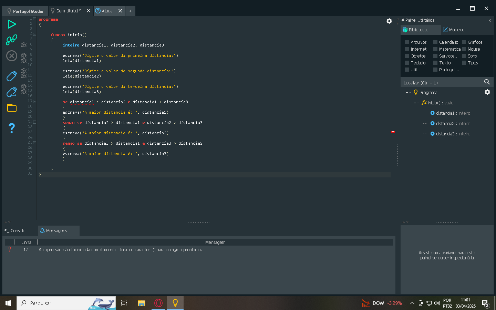Enable the Sons library checkbox
496x310 pixels.
pos(464,56)
